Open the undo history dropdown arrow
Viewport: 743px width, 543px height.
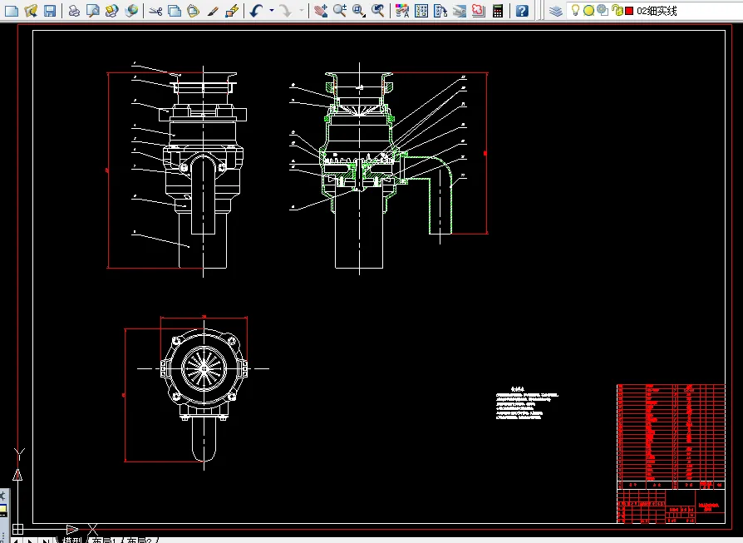pyautogui.click(x=272, y=11)
